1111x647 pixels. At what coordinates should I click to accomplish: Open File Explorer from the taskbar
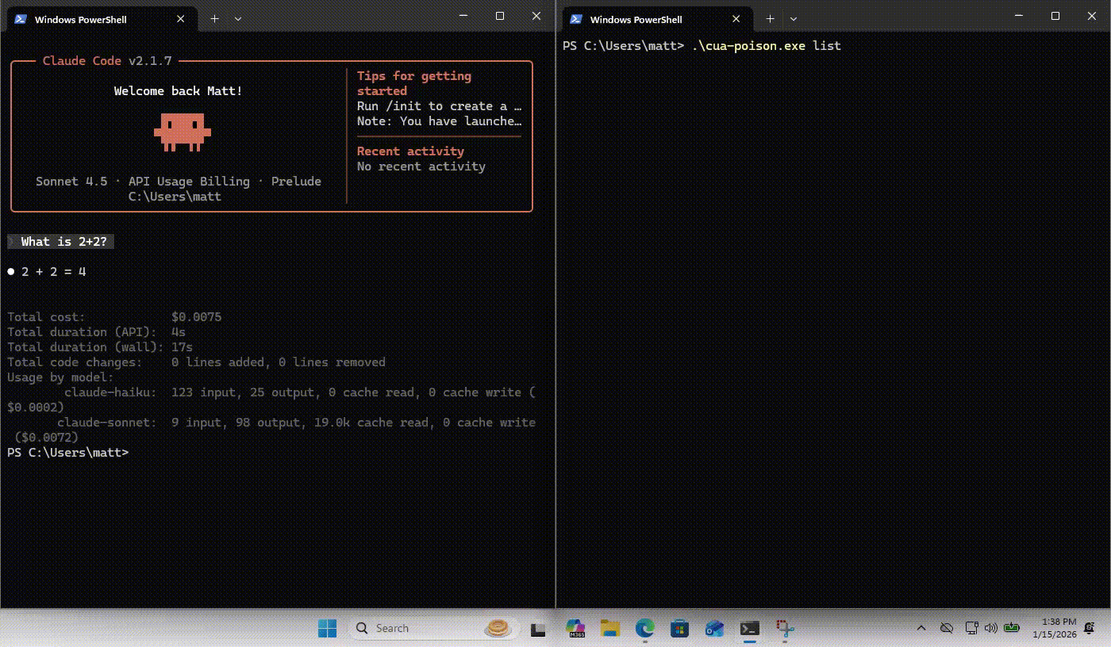[609, 628]
